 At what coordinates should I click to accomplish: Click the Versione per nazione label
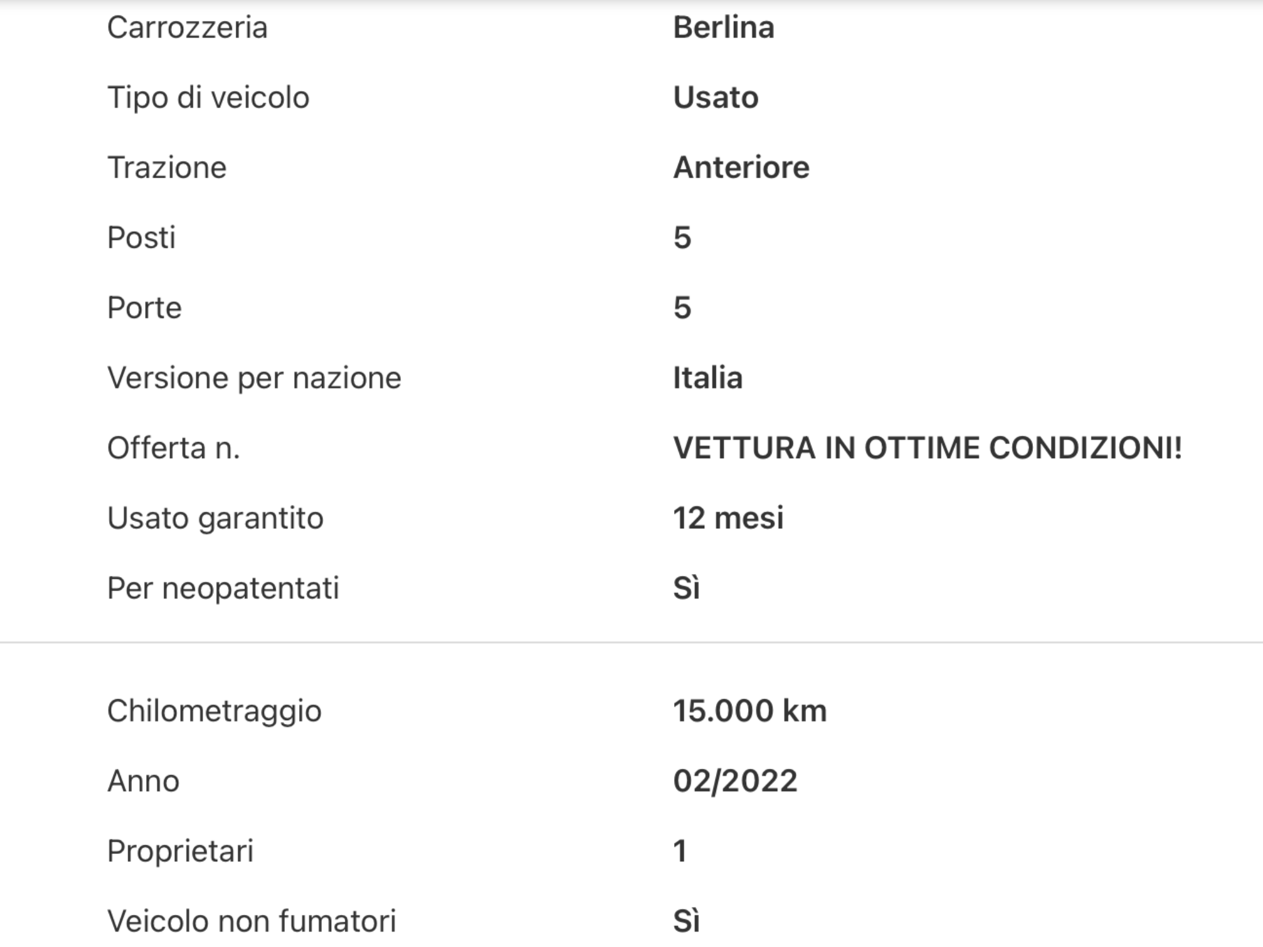(254, 378)
